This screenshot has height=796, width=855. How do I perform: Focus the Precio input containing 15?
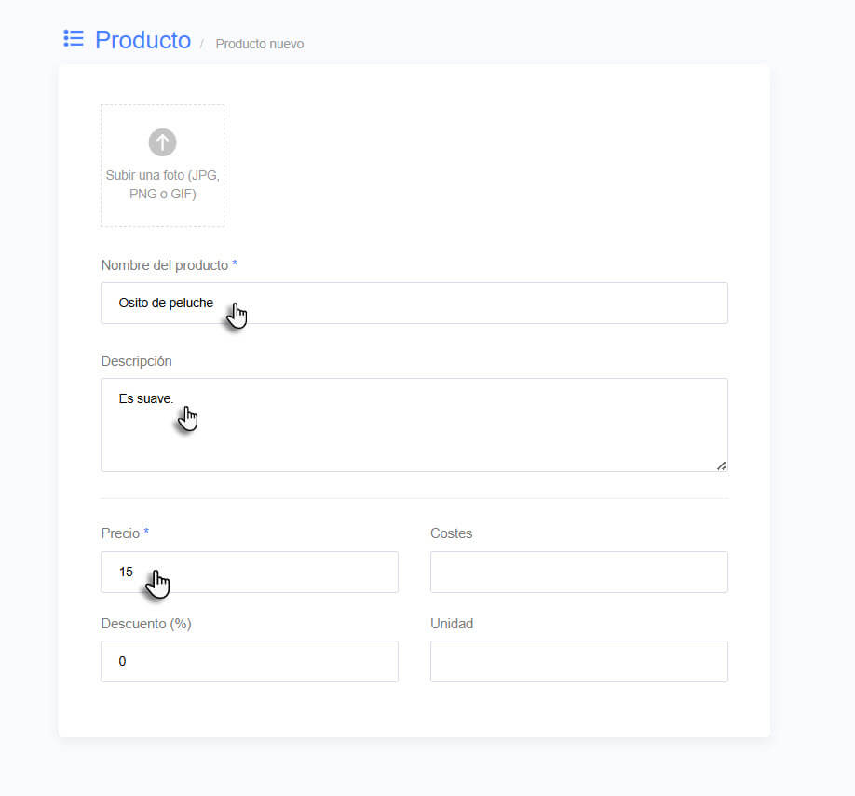click(x=250, y=572)
